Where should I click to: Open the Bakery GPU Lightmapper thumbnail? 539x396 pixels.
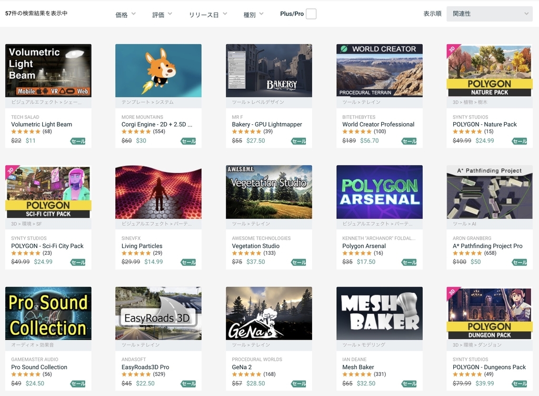coord(269,71)
